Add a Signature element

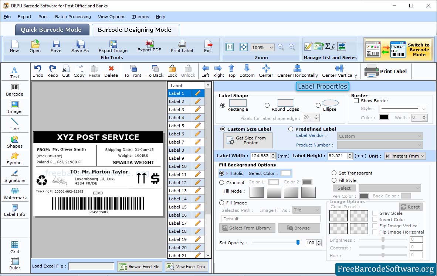[14, 176]
